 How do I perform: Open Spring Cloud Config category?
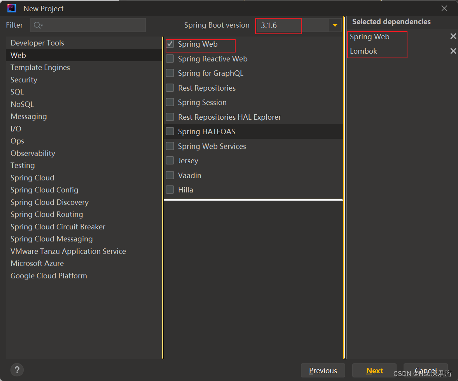click(x=84, y=190)
